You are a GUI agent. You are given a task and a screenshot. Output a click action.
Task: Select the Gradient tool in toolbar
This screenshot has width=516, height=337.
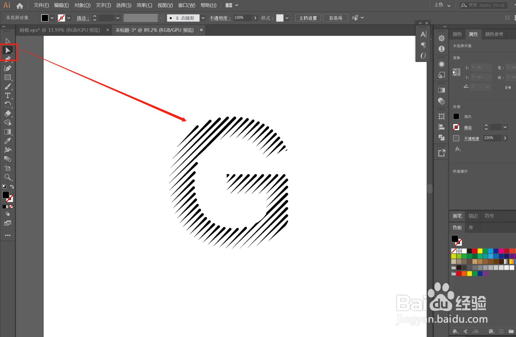[x=8, y=132]
